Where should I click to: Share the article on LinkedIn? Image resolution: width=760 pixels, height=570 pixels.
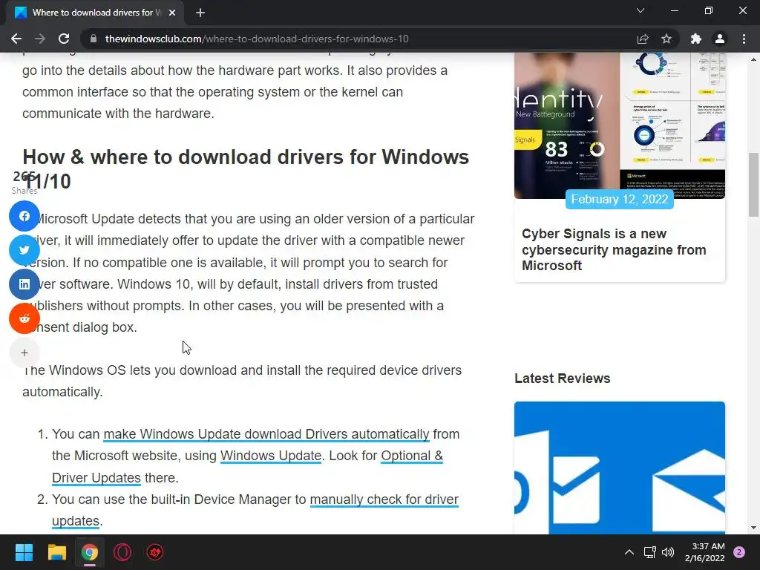pyautogui.click(x=24, y=284)
